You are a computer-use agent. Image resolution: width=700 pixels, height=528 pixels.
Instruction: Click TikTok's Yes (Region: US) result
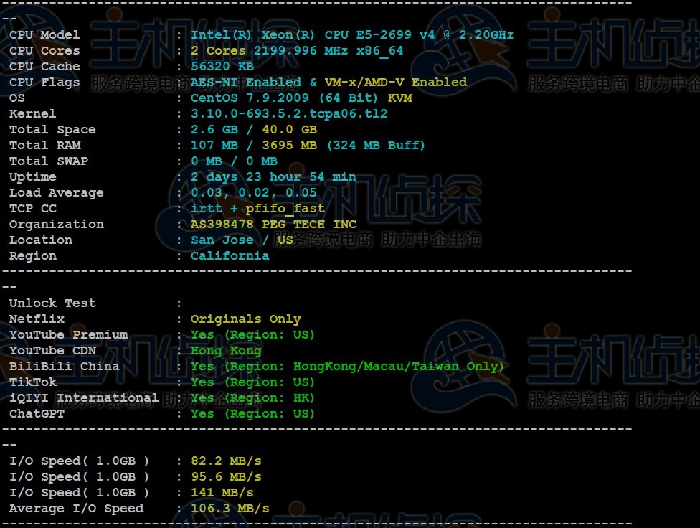(252, 382)
